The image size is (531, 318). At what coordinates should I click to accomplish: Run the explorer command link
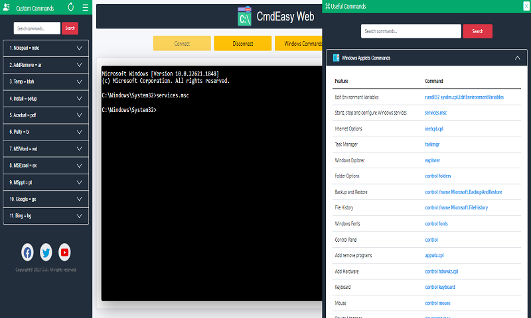433,160
